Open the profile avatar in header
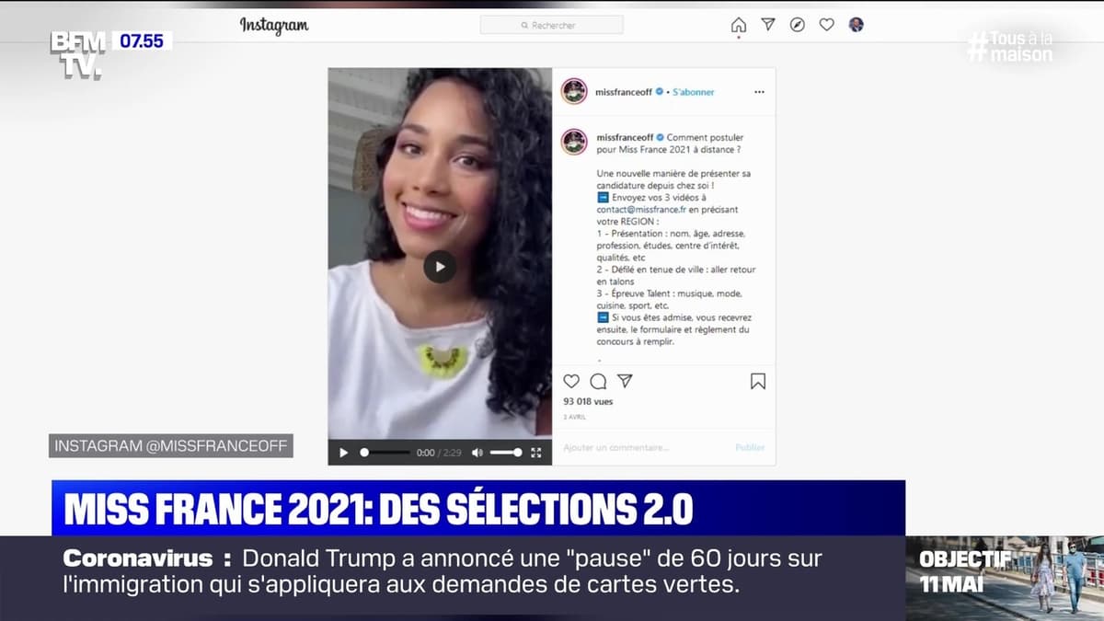The image size is (1104, 621). click(x=857, y=25)
